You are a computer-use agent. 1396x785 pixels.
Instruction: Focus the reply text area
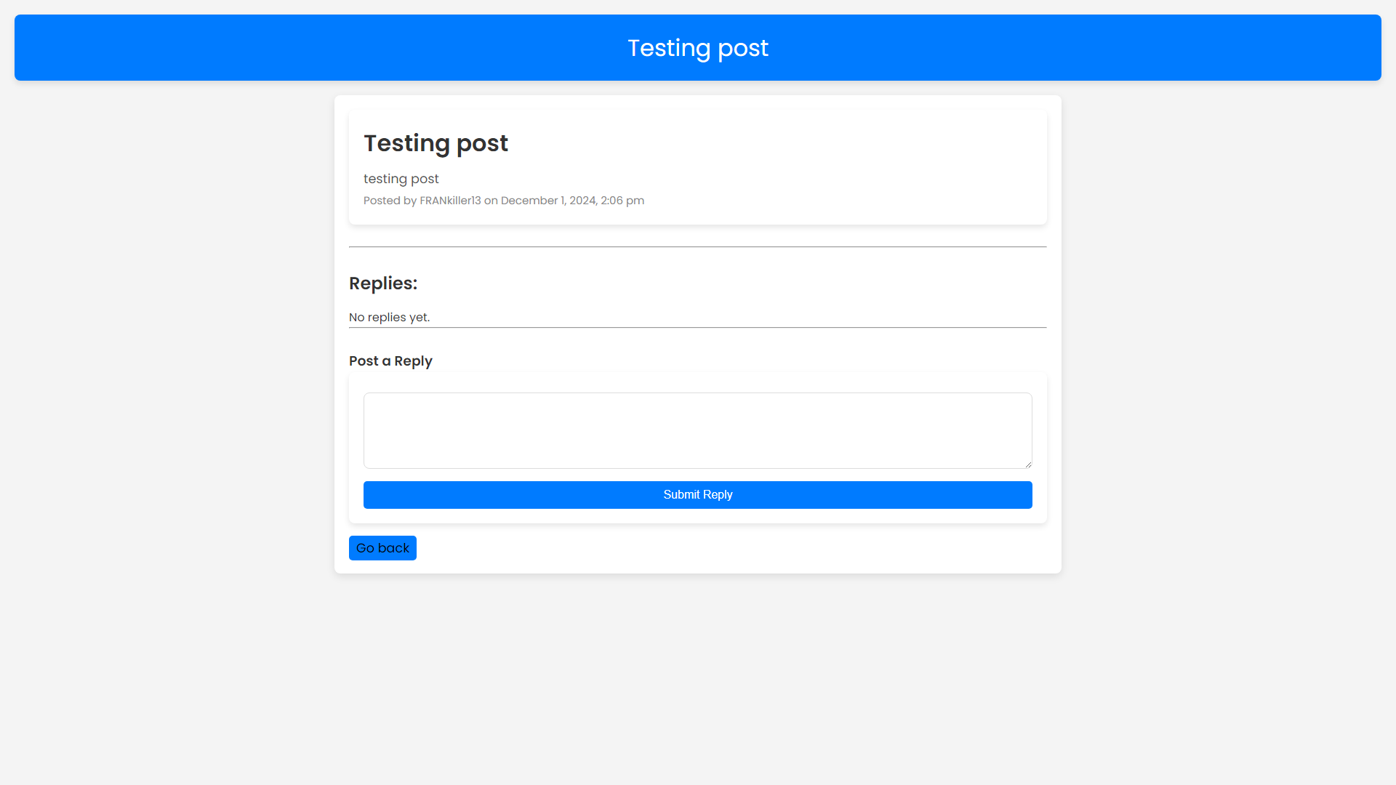697,430
